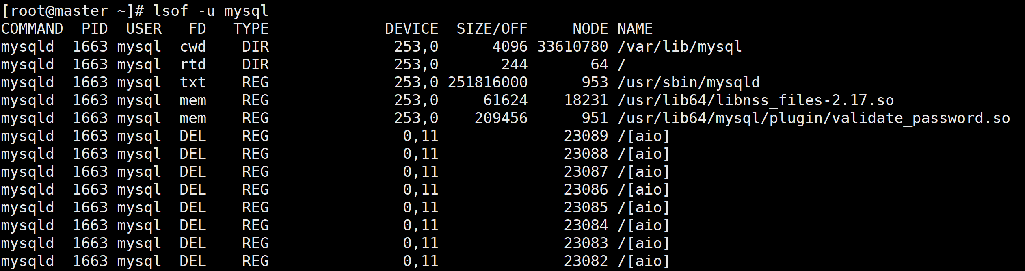The image size is (1025, 271).
Task: Click the path '/usr/lib64/mysql/plugin/validate_password.so'
Action: (814, 118)
